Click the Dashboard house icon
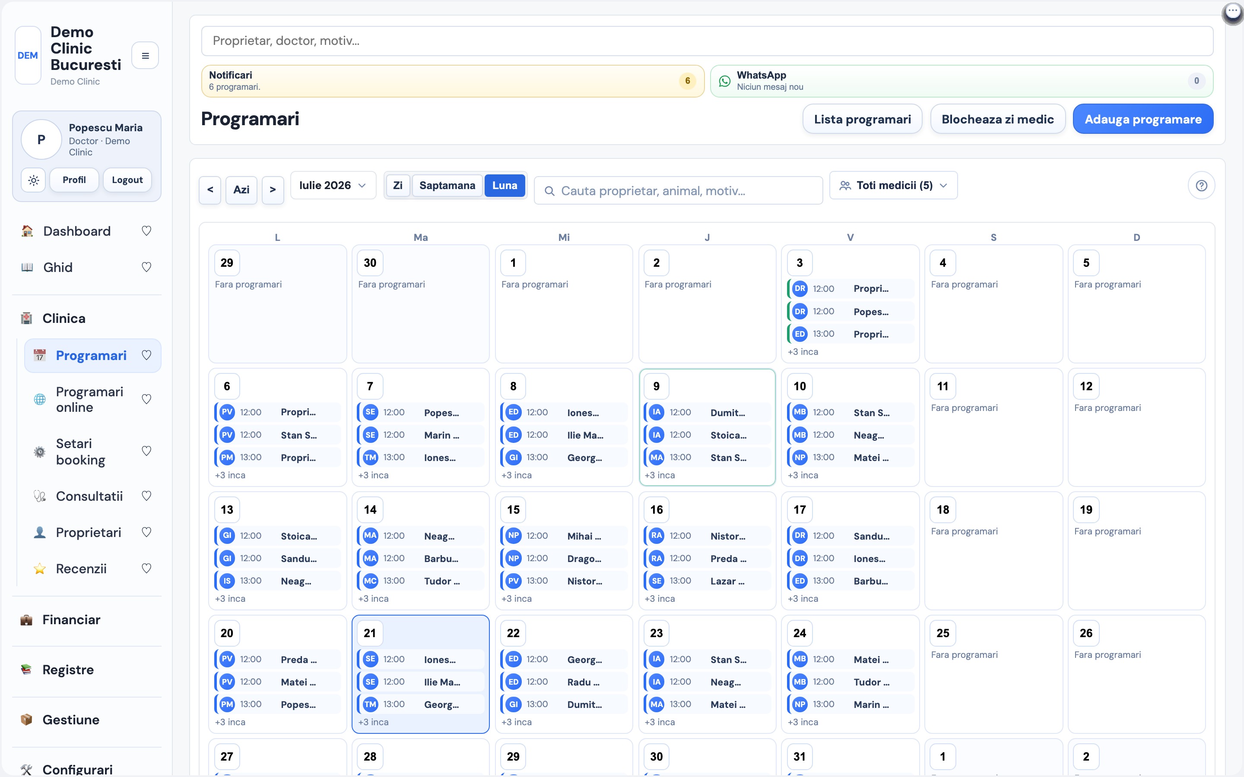Viewport: 1244px width, 777px height. (x=27, y=231)
